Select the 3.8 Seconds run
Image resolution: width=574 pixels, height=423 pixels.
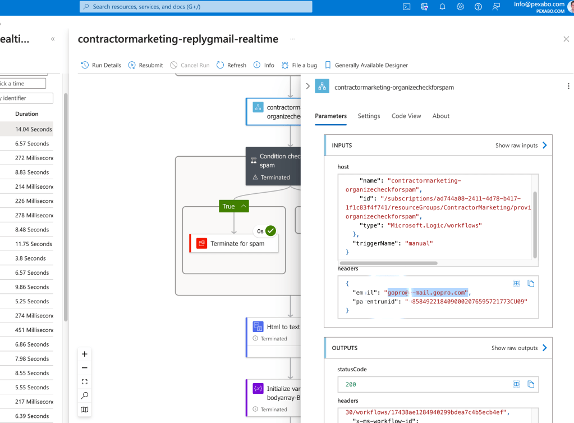click(x=26, y=258)
